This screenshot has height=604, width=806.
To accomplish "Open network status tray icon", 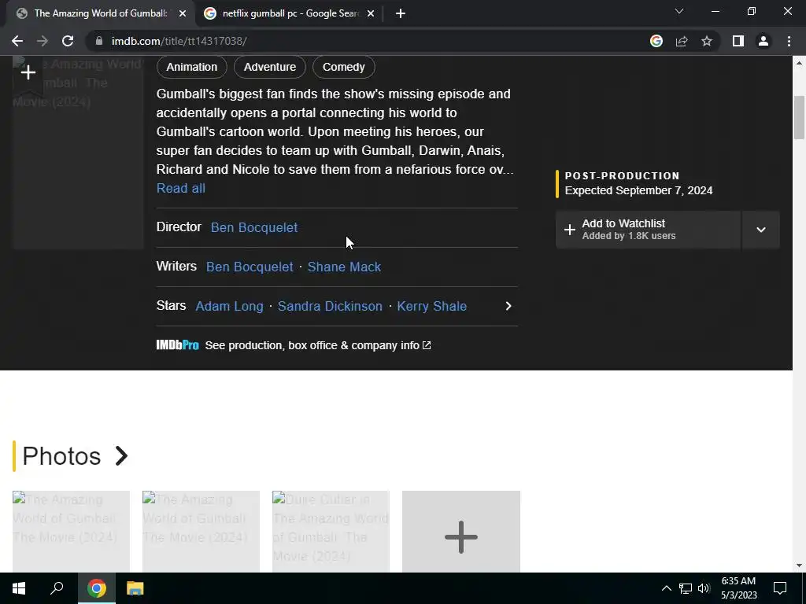I will tap(686, 588).
